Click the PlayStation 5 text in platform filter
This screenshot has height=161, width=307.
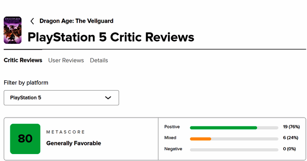(26, 98)
